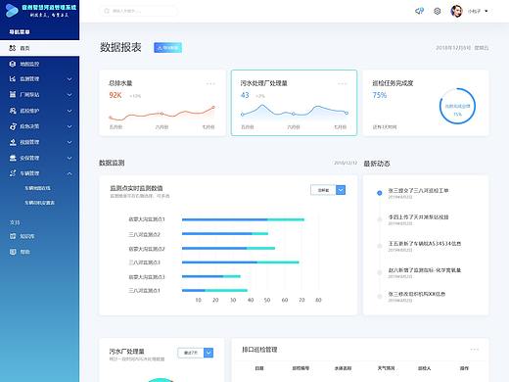Click the 92K value on the drainage card
The width and height of the screenshot is (509, 382).
tap(116, 95)
